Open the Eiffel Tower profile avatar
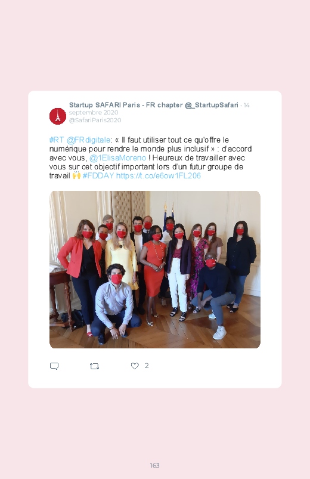 coord(58,116)
